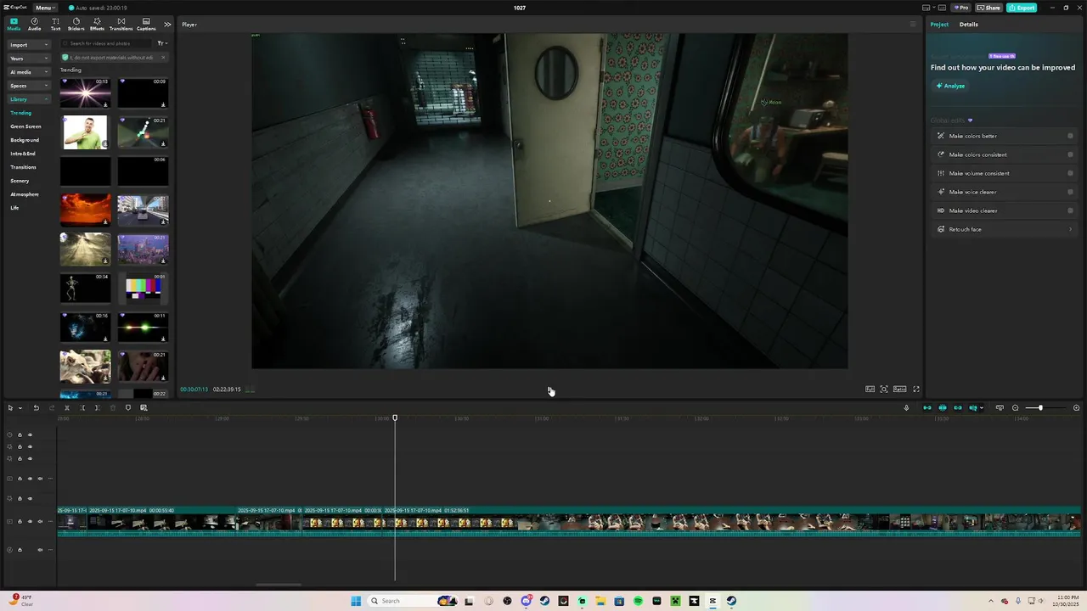Switch to the Project tab
The image size is (1087, 611).
coord(939,25)
